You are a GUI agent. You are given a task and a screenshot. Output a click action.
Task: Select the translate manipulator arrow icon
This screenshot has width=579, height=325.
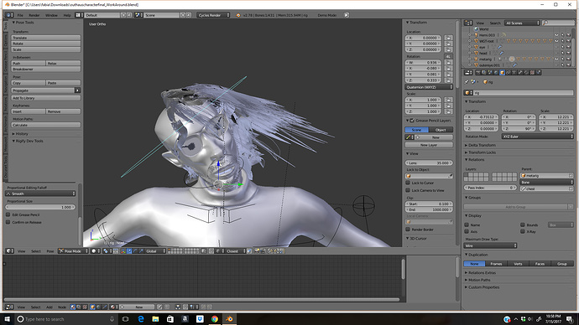coord(129,251)
